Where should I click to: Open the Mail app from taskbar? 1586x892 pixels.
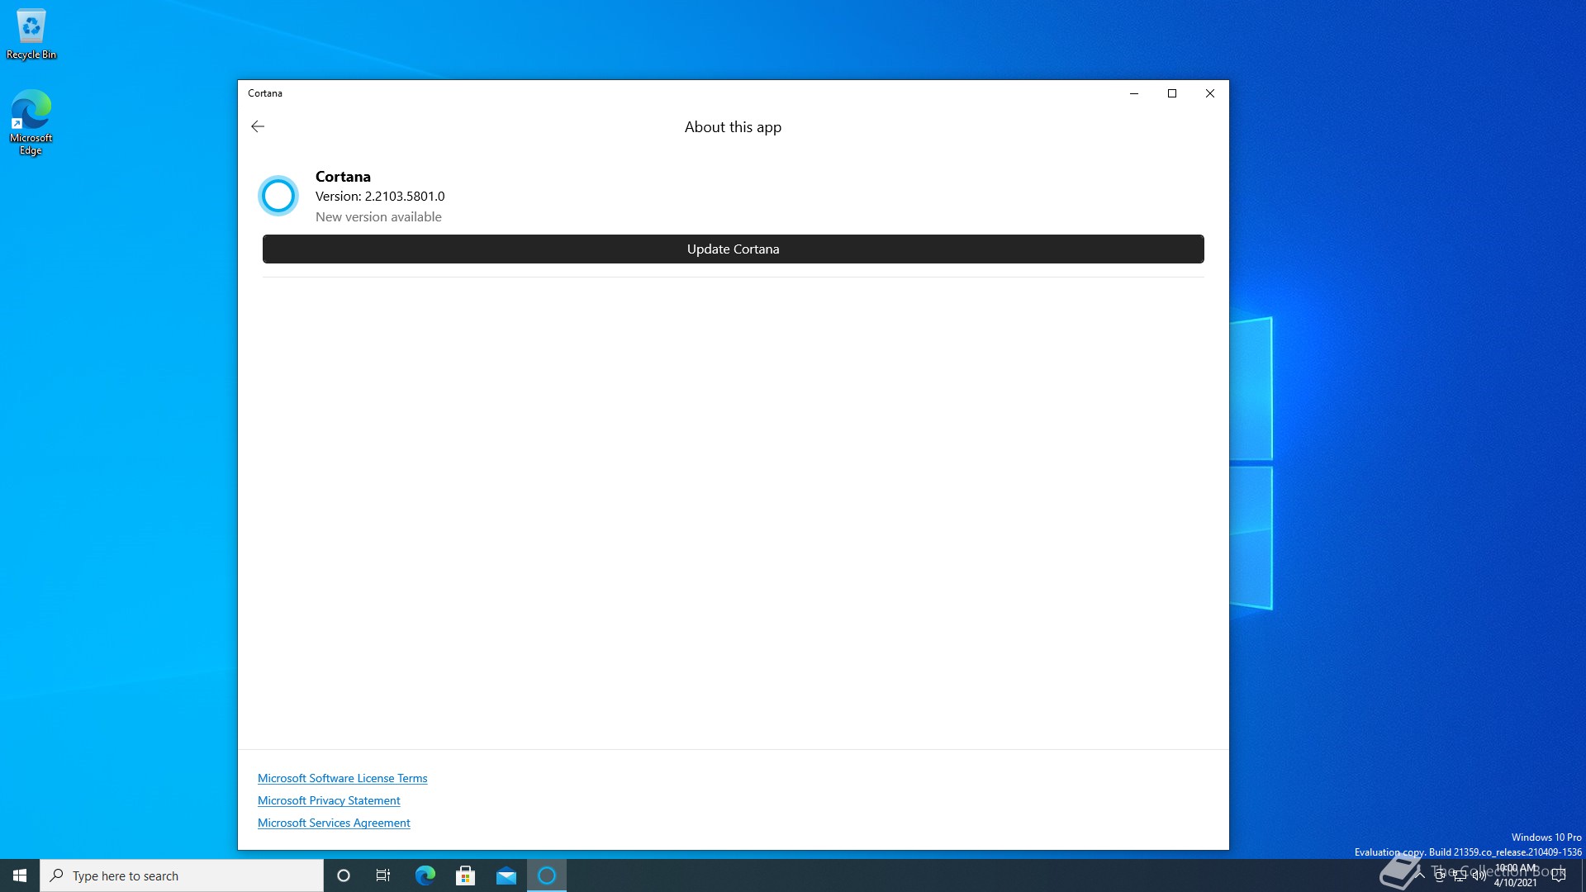coord(506,875)
